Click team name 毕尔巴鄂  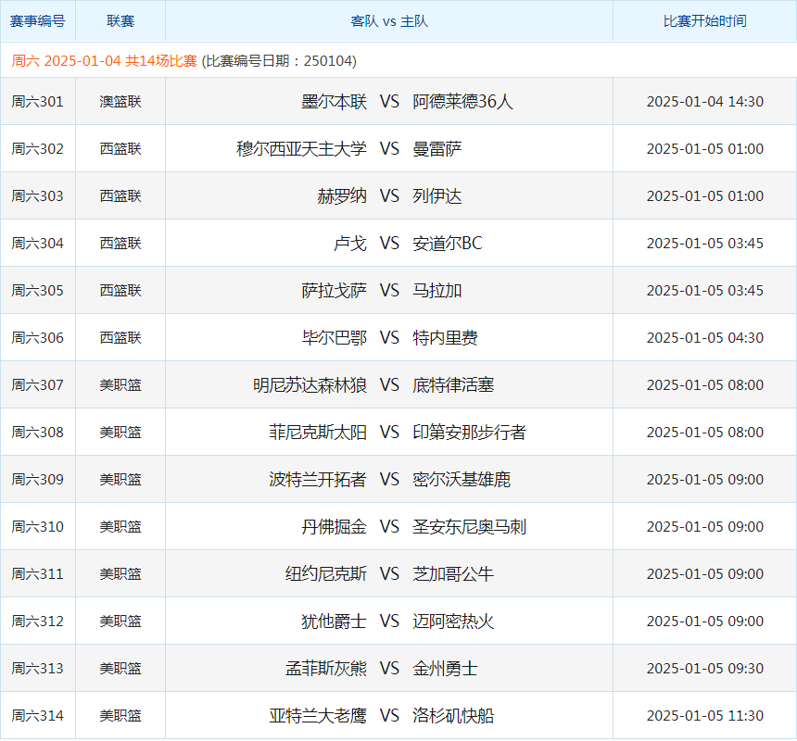pos(334,338)
